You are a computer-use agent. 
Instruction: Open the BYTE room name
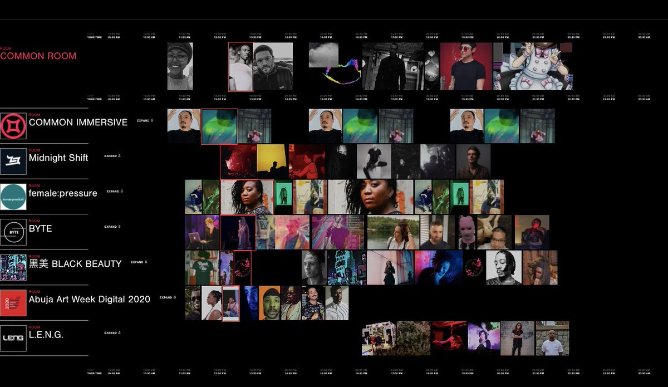pyautogui.click(x=40, y=228)
